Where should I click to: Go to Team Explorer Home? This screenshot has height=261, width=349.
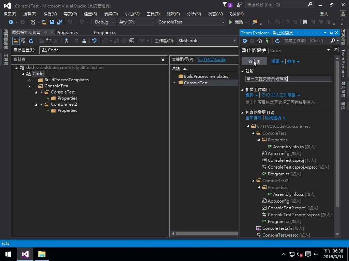[x=260, y=41]
